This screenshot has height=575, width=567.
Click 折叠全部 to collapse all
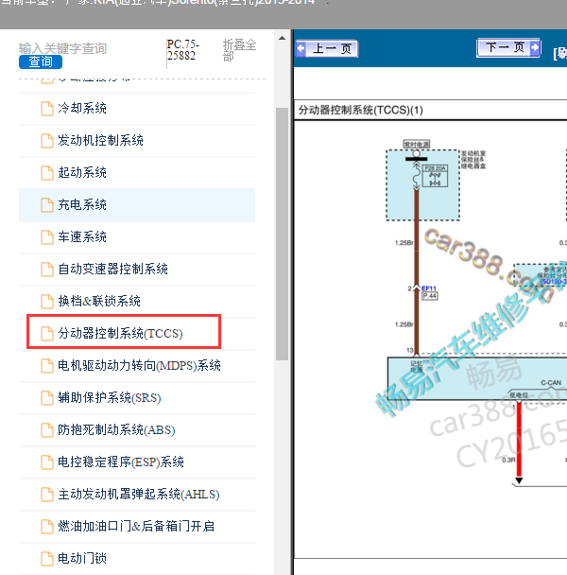239,50
